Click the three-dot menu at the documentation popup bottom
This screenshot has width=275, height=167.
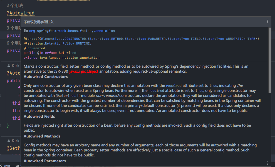[268, 163]
